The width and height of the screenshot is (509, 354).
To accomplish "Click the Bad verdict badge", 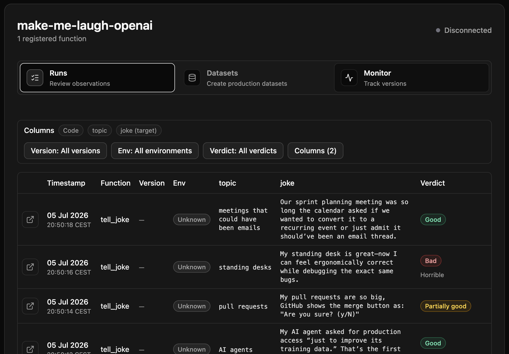I will (431, 261).
